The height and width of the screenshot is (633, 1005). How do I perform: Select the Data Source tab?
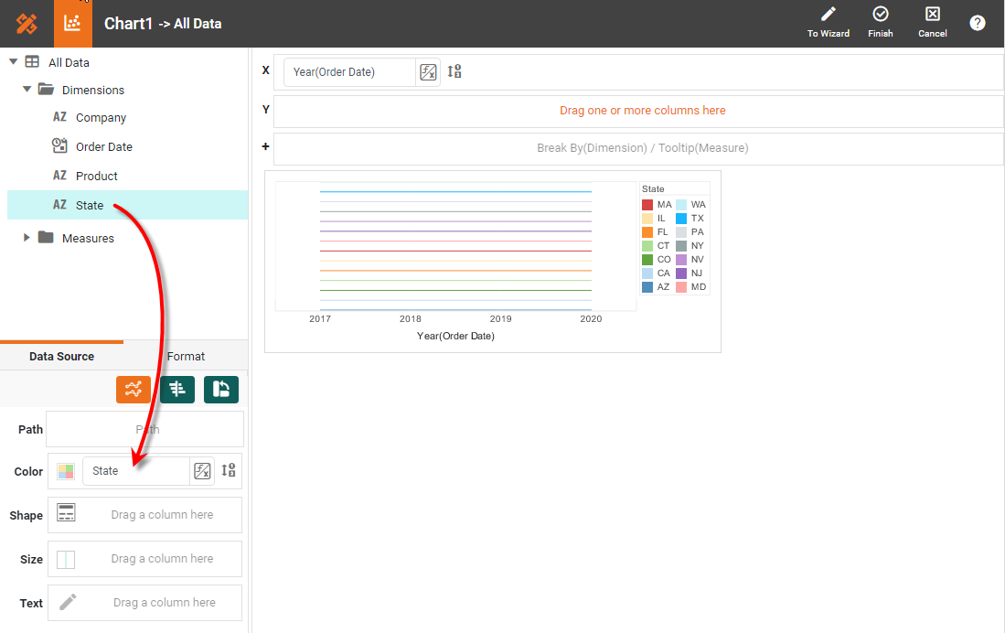coord(61,357)
